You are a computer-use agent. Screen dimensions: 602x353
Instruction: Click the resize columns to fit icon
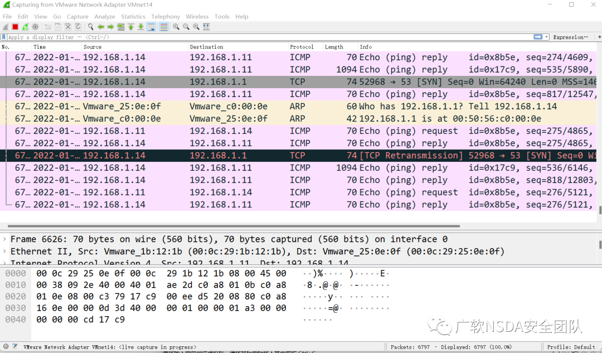pos(206,27)
